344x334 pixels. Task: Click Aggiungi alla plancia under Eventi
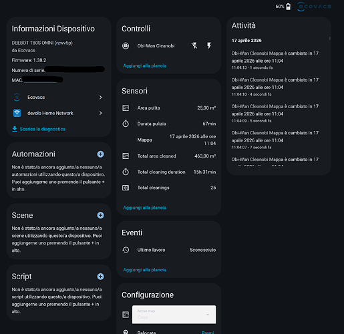145,270
